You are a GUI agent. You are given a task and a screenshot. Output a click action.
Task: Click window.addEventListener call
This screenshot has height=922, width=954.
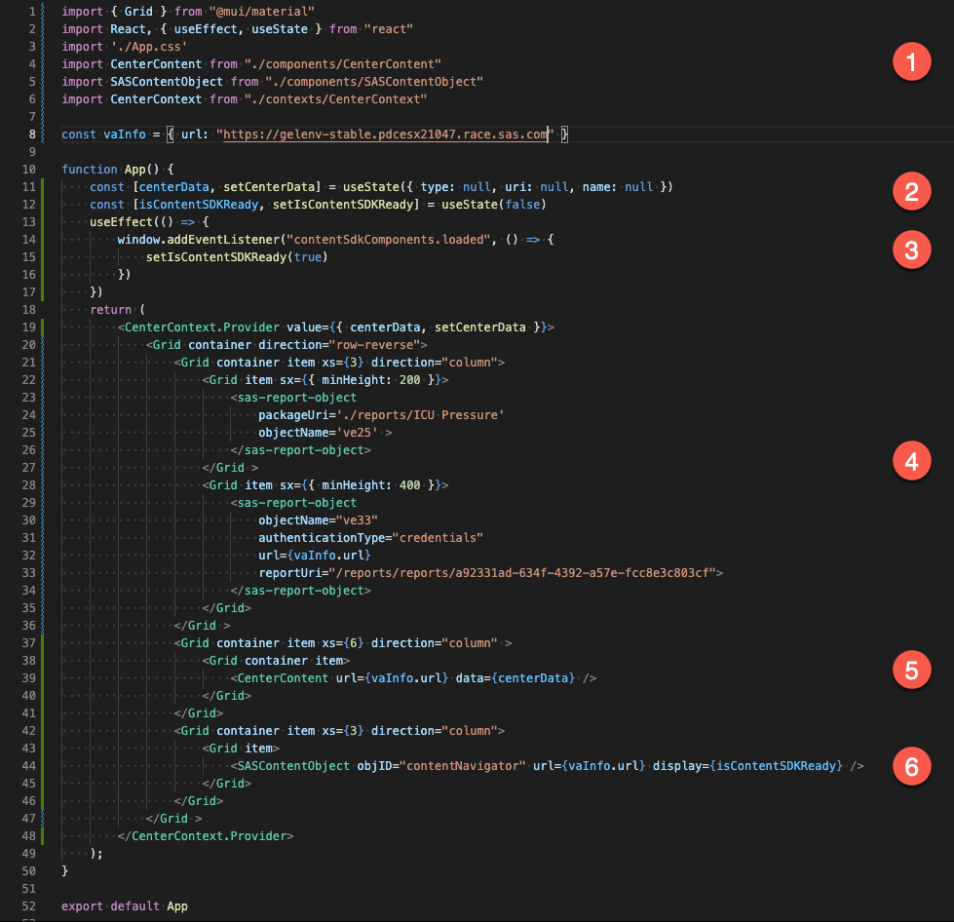point(199,240)
